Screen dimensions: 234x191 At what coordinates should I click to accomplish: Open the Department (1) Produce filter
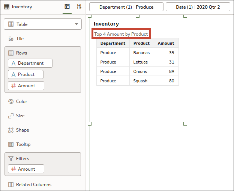[x=126, y=7]
